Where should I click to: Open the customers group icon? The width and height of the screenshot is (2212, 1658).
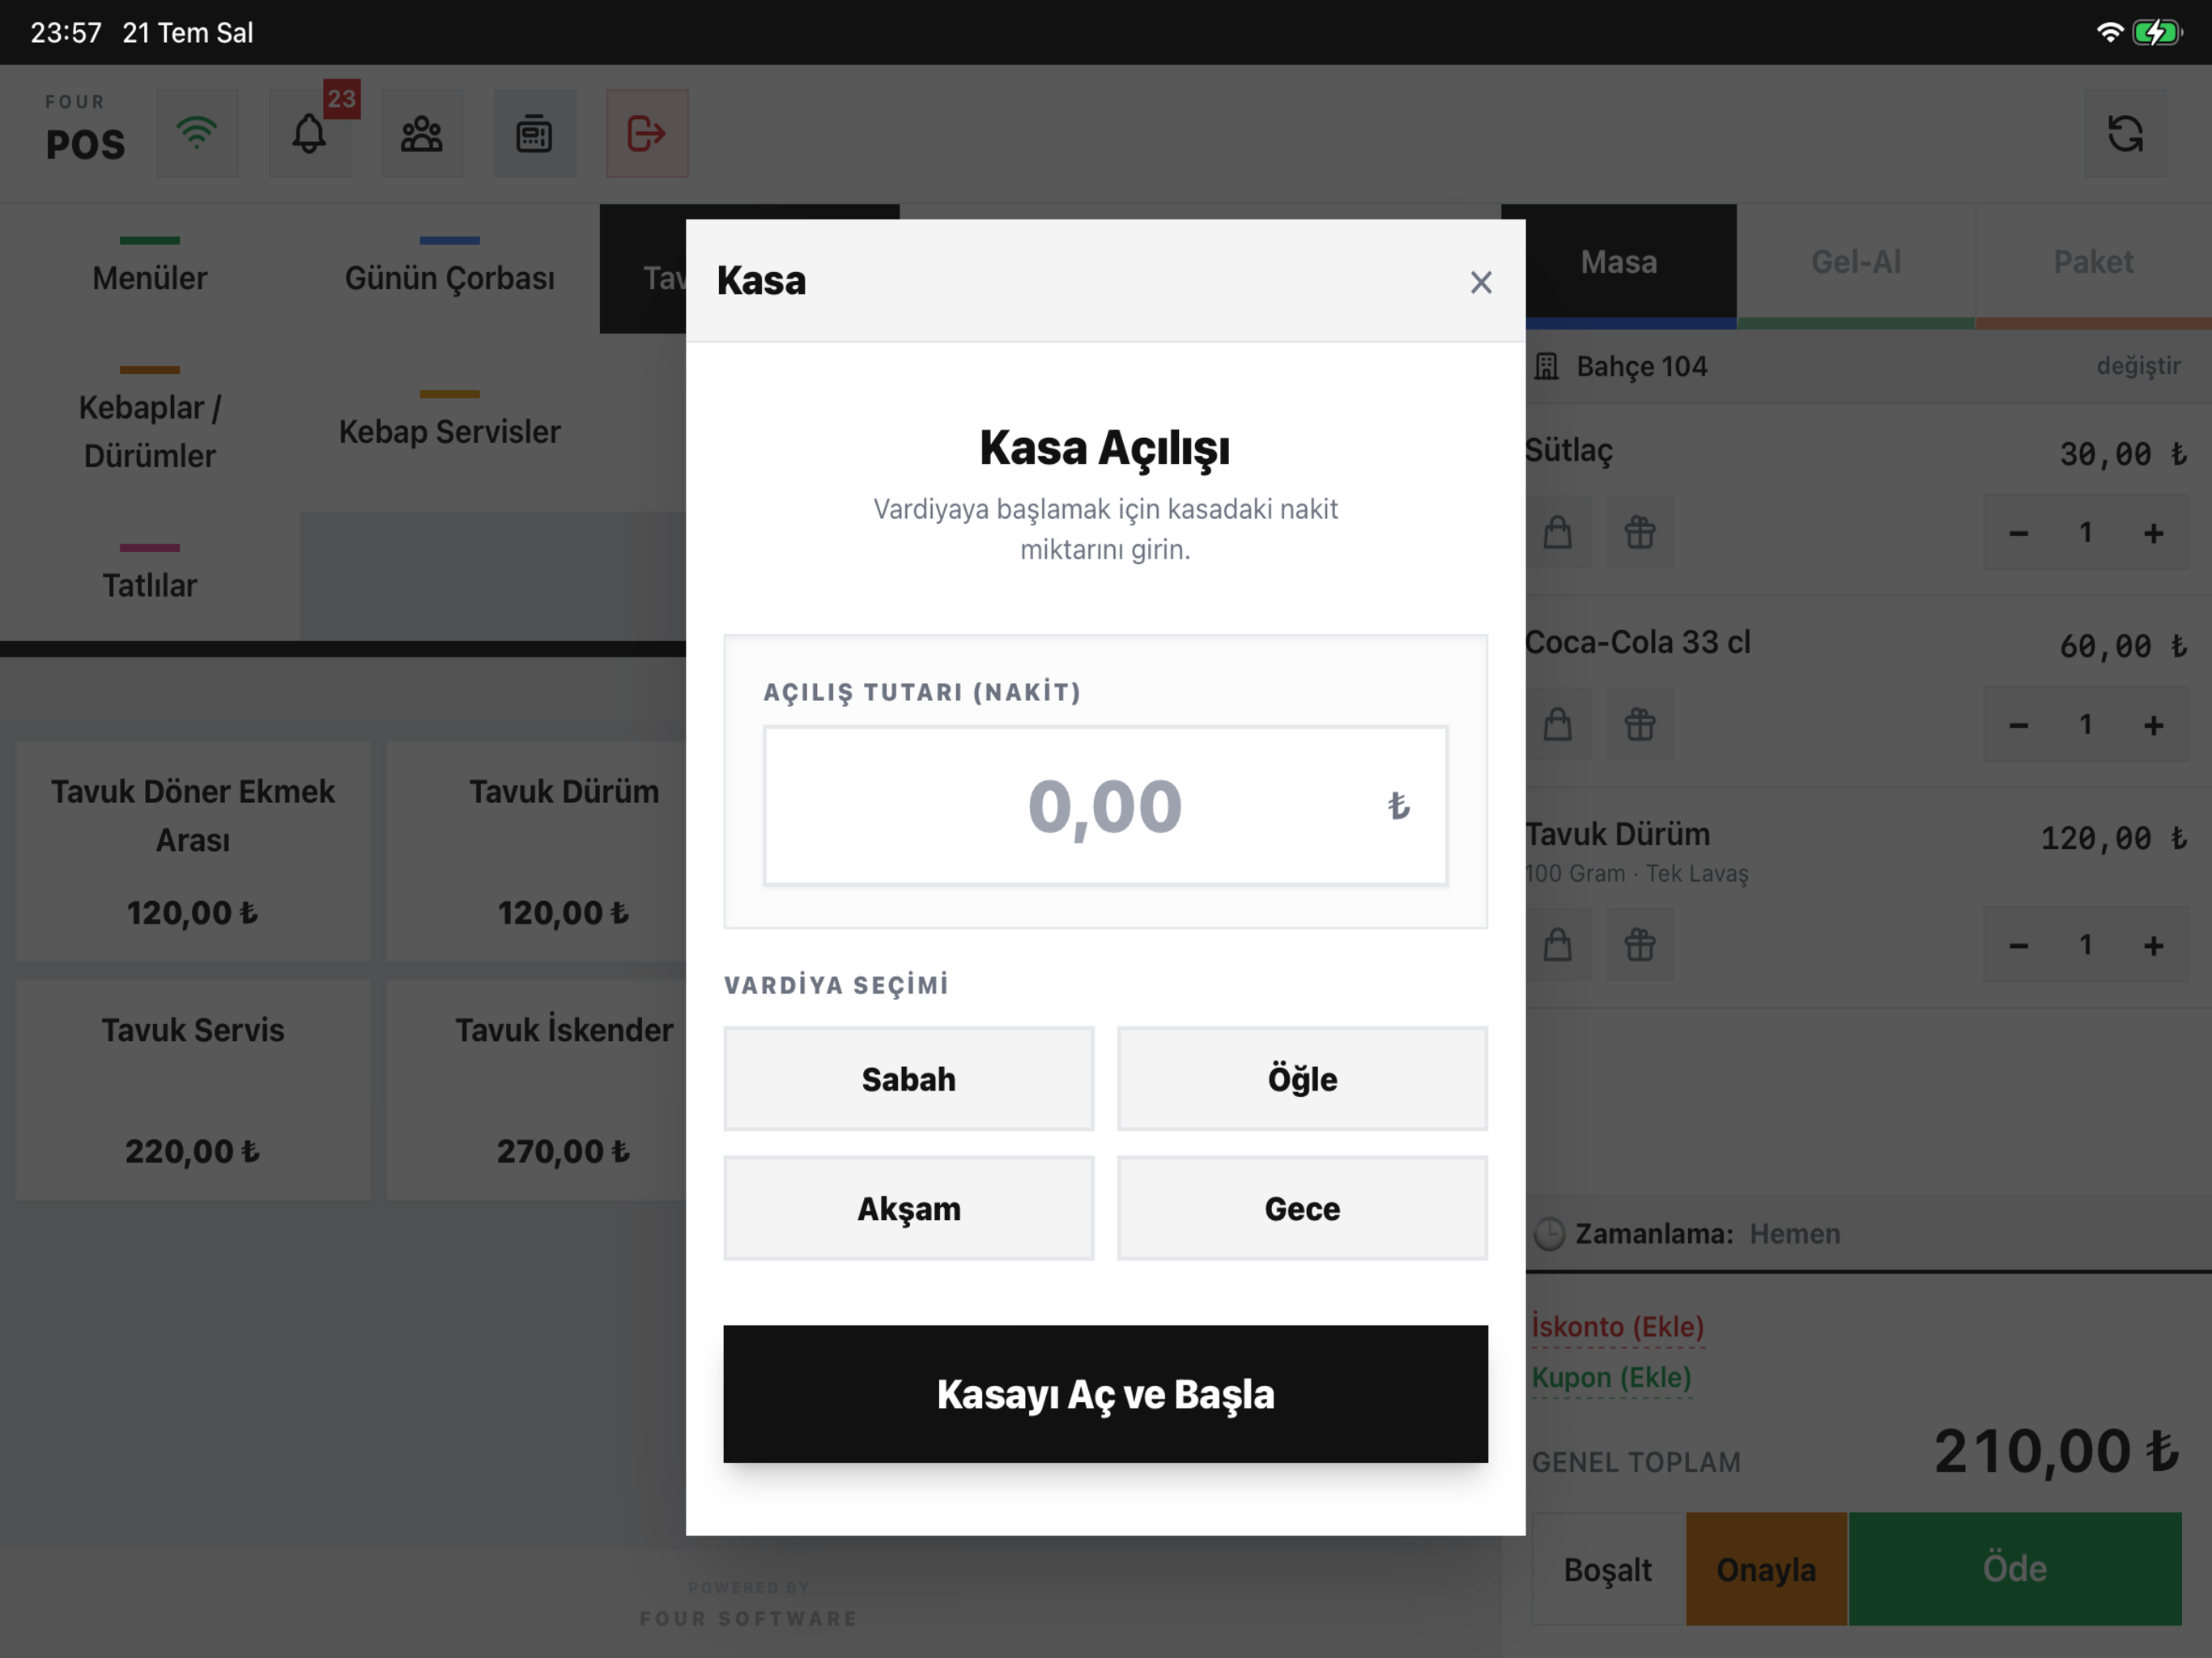(422, 133)
